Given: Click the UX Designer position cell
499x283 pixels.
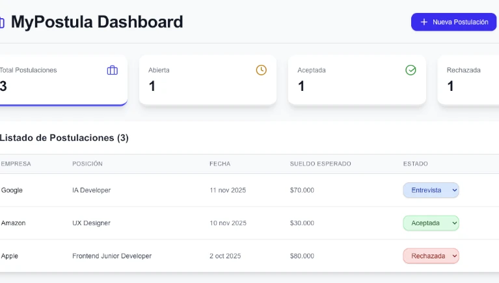Looking at the screenshot, I should pyautogui.click(x=91, y=223).
